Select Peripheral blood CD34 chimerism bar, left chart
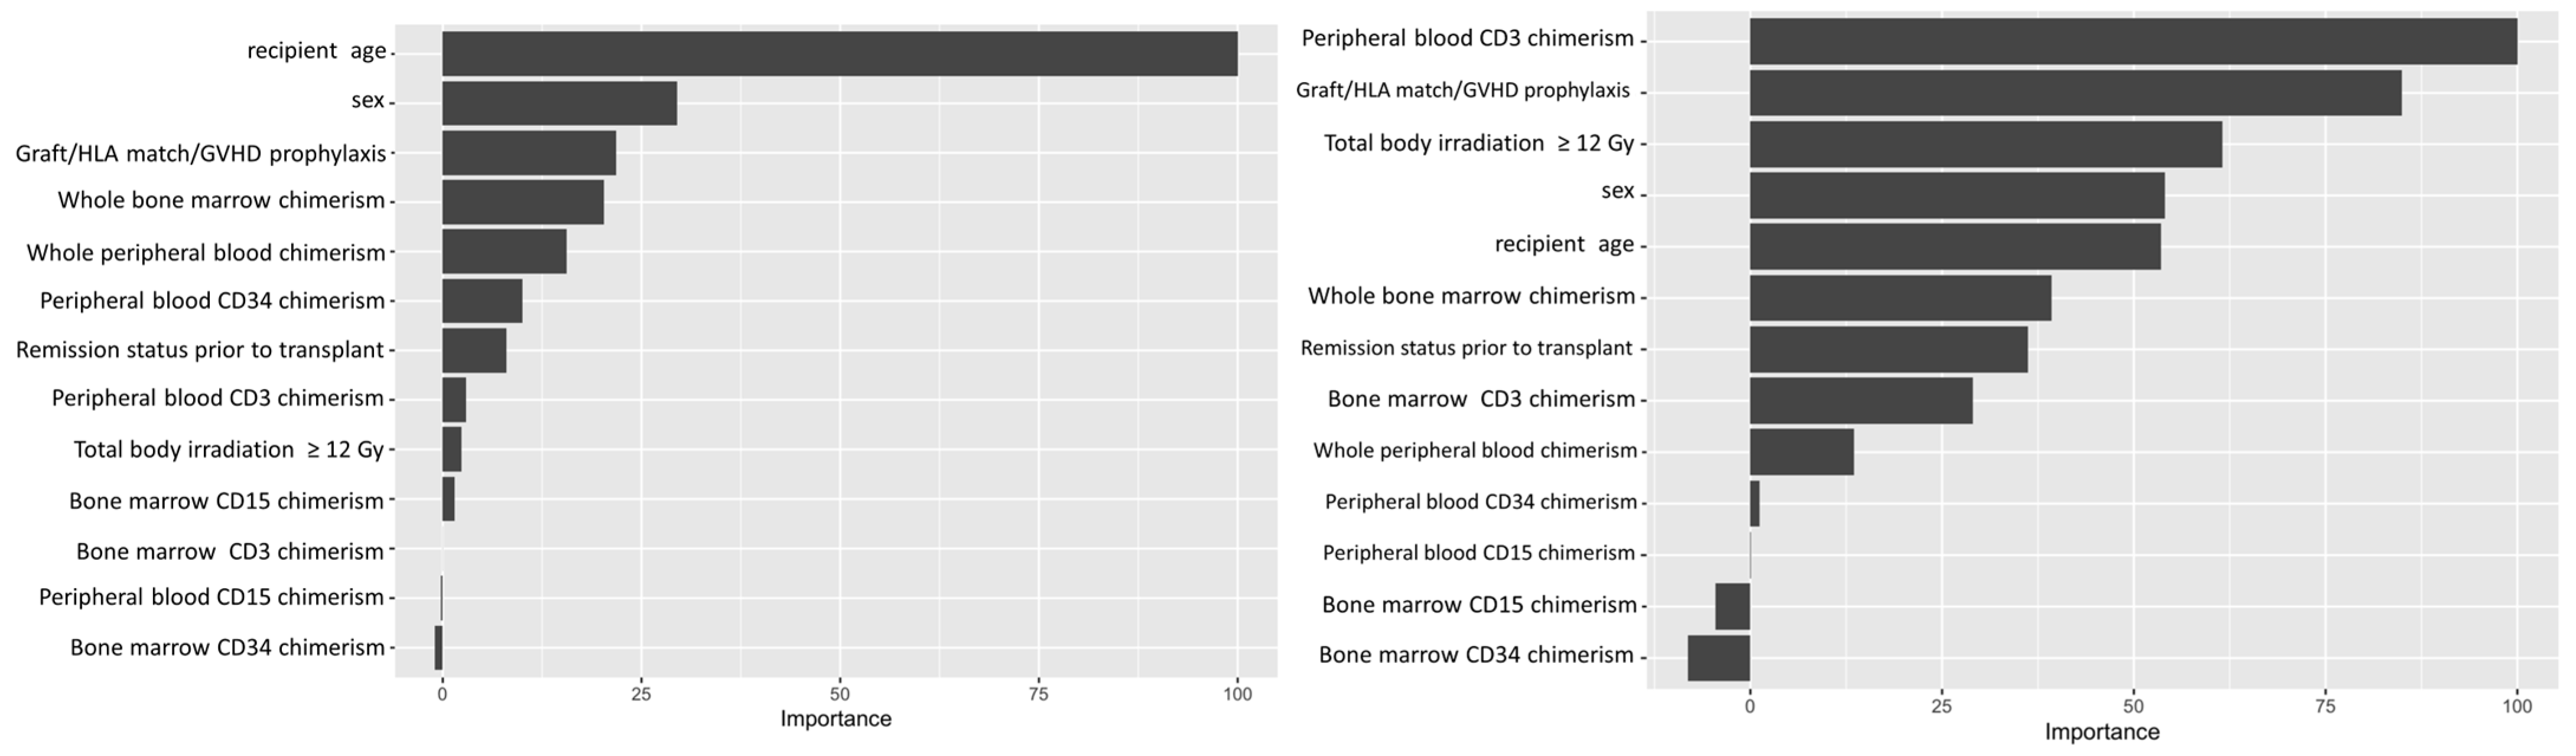 point(482,301)
